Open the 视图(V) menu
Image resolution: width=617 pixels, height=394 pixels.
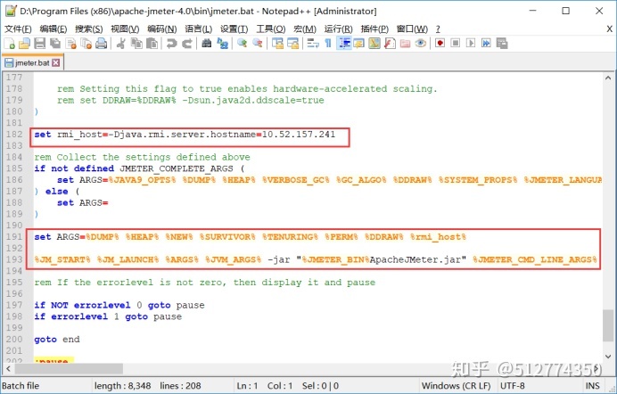pos(125,29)
